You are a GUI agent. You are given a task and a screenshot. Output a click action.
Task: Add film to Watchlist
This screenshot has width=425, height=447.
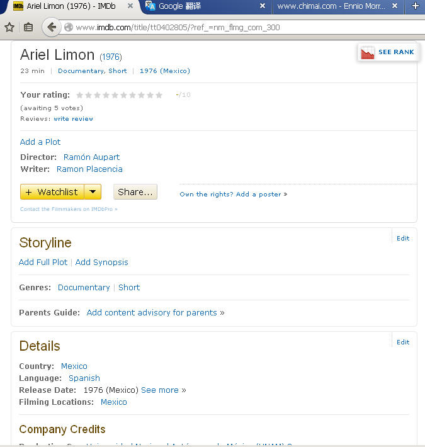52,192
